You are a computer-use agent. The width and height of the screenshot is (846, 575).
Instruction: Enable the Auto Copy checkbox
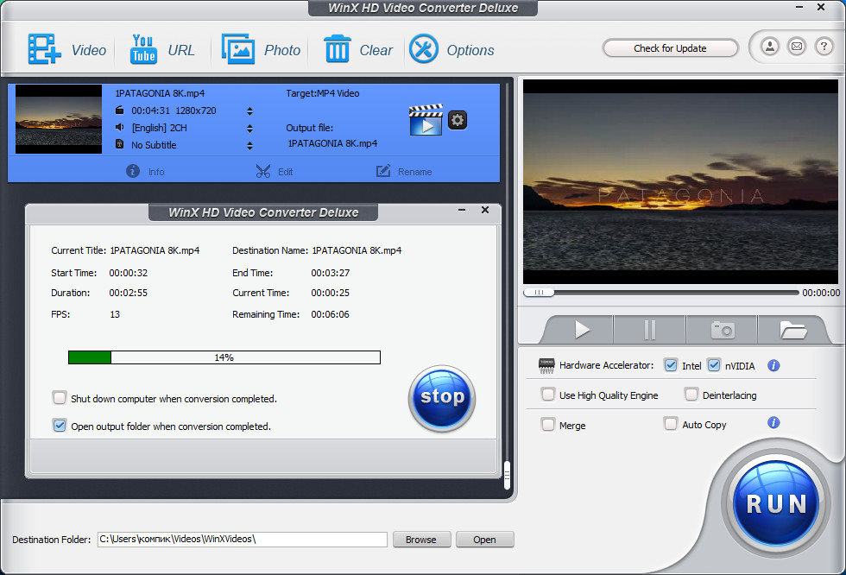coord(671,423)
